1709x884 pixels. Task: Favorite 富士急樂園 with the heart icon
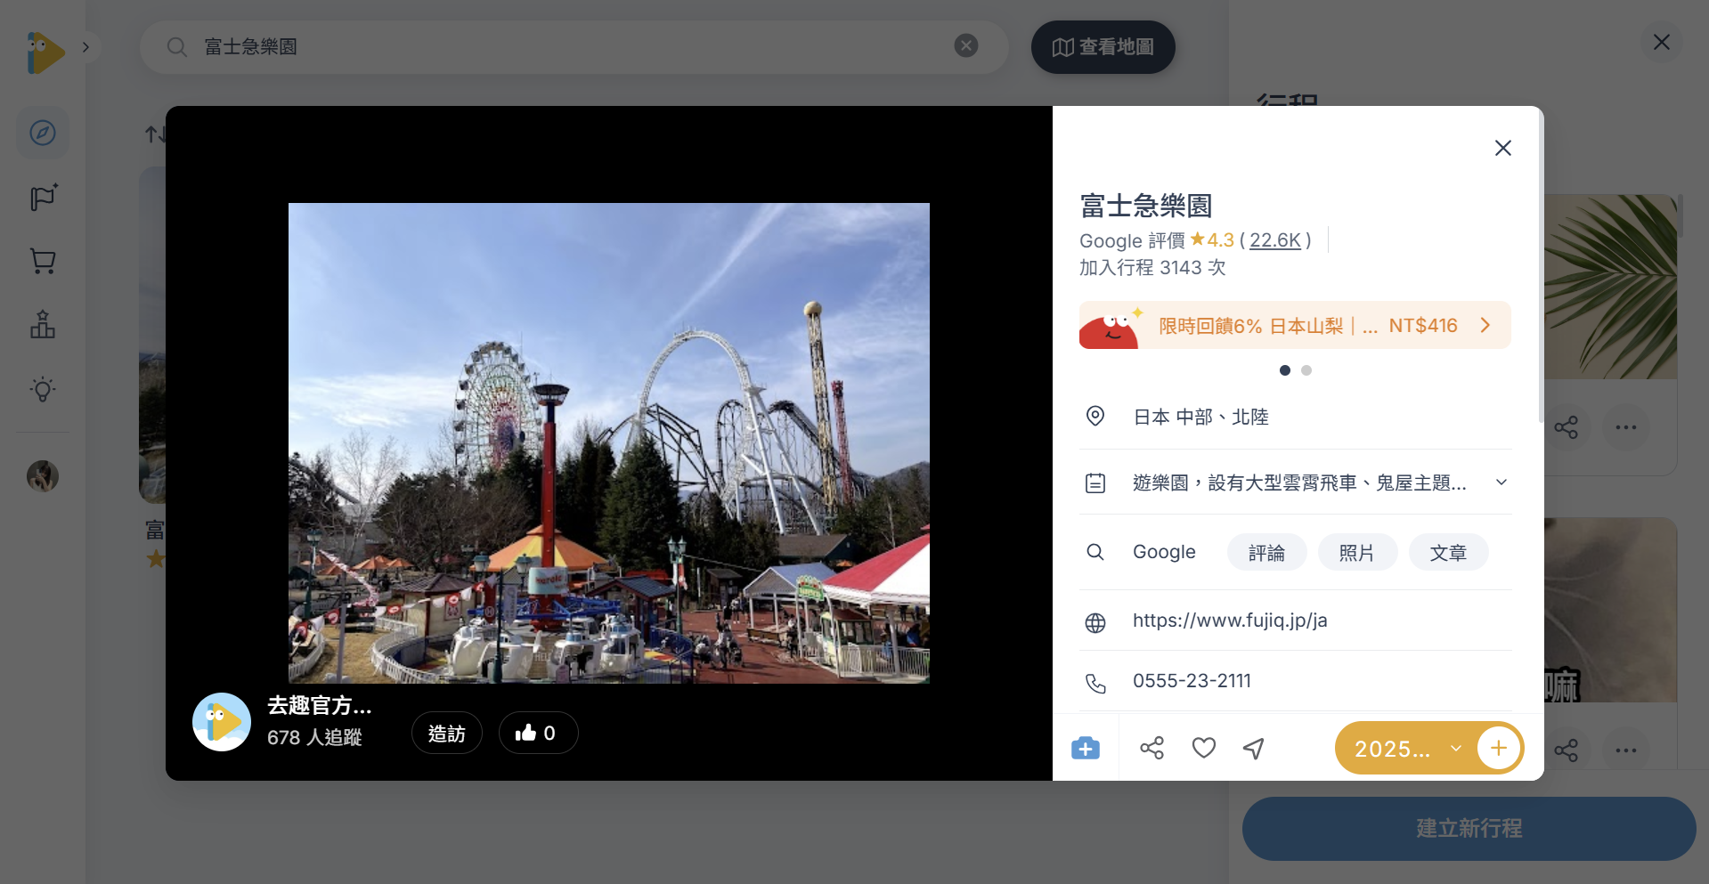[x=1203, y=748]
